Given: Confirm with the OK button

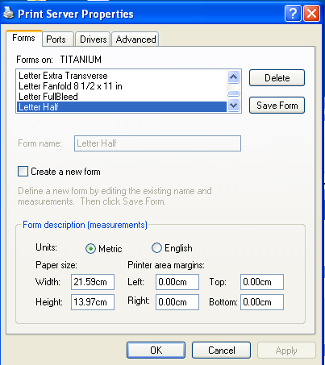Looking at the screenshot, I should click(156, 350).
